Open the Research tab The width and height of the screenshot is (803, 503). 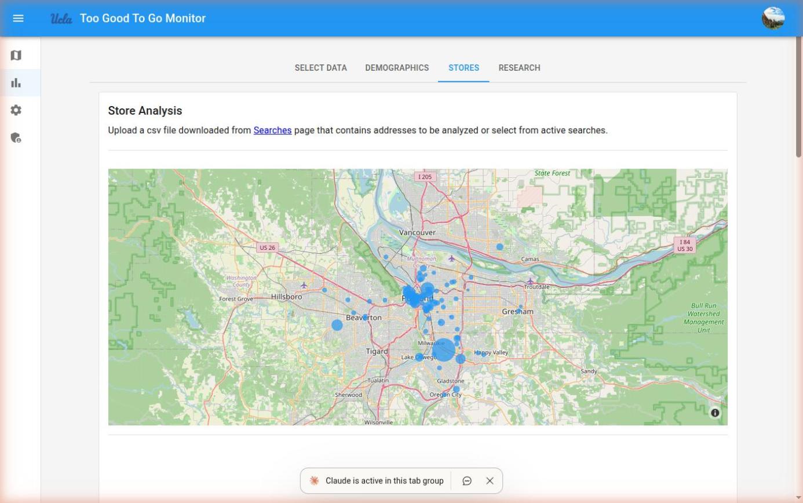519,68
